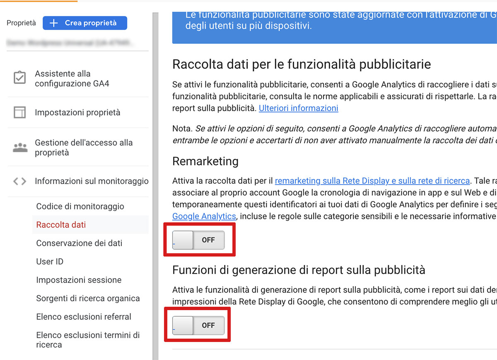Screen dimensions: 497x360
Task: Turn on advertising reporting features toggle
Action: click(x=199, y=325)
